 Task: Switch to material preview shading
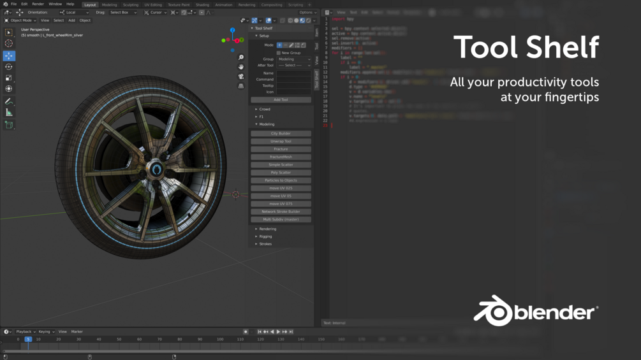click(x=302, y=20)
